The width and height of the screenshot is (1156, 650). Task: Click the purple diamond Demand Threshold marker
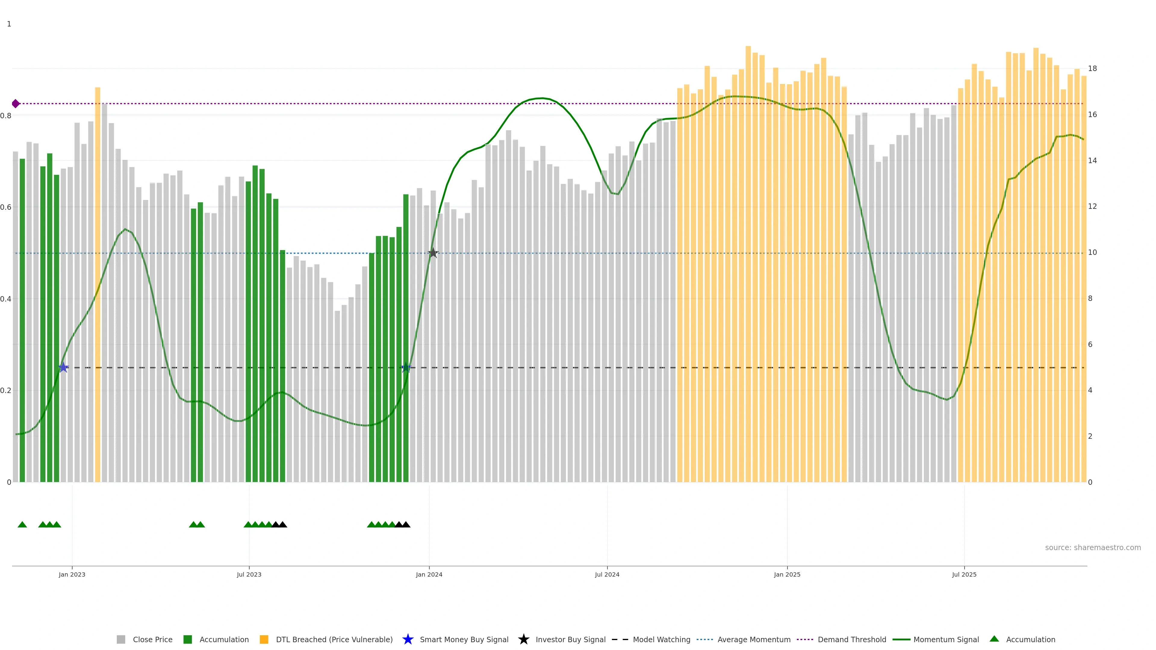pyautogui.click(x=16, y=104)
